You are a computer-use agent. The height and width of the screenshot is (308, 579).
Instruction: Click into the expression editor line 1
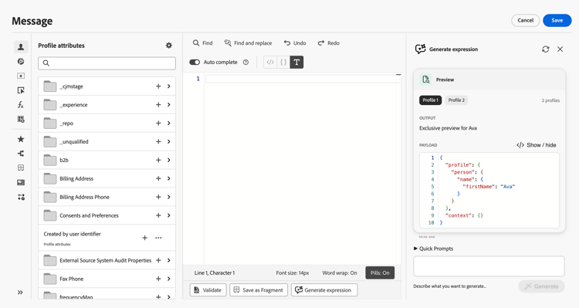(x=303, y=79)
